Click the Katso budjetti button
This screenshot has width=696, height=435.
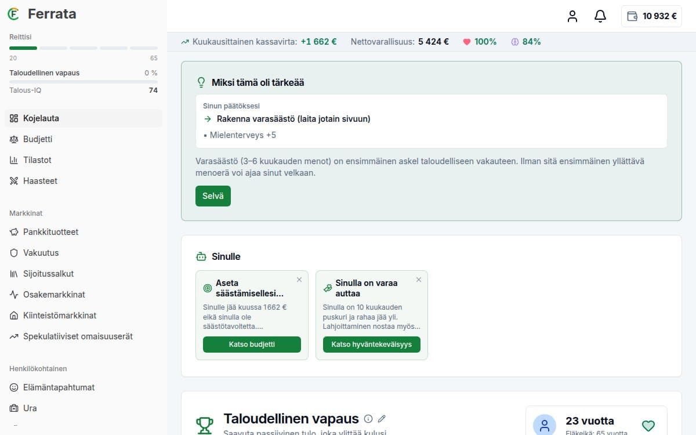(x=252, y=345)
